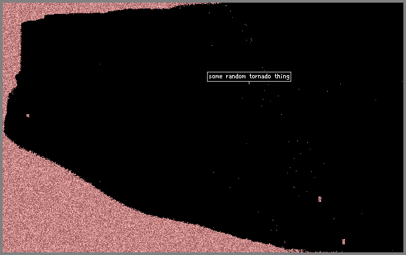Select the small pink block near left wall
Image resolution: width=406 pixels, height=255 pixels.
[x=28, y=116]
